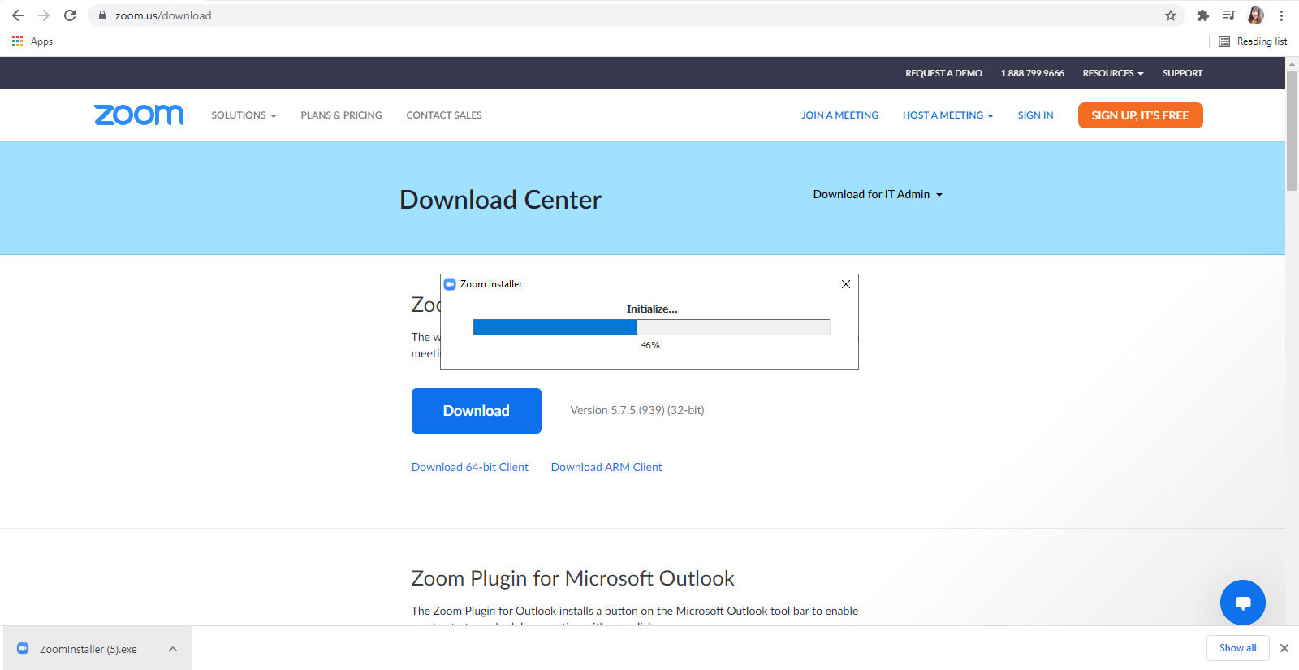Close the Zoom Installer dialog

coord(846,284)
